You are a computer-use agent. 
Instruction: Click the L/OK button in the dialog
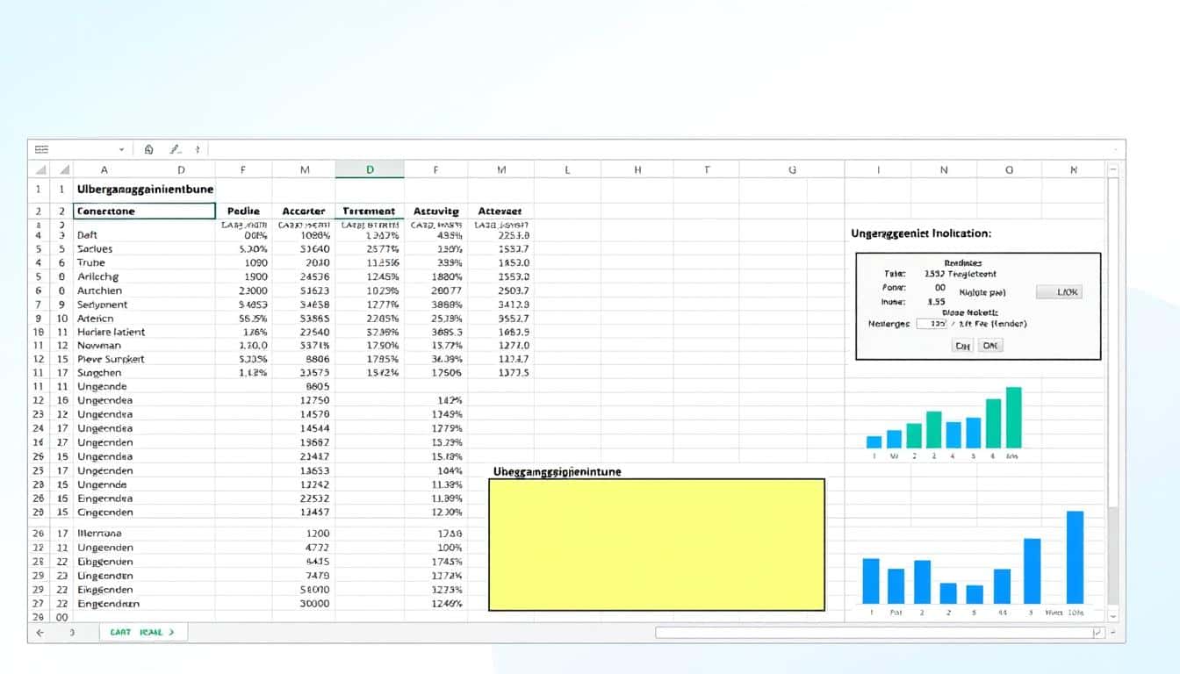tap(1059, 292)
